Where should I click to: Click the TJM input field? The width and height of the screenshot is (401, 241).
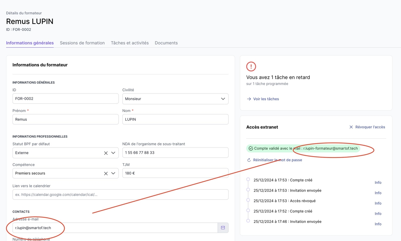point(175,173)
